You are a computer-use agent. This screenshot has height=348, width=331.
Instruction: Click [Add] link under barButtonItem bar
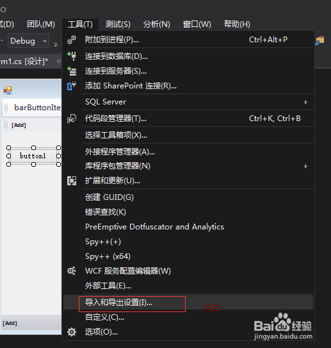click(x=19, y=125)
